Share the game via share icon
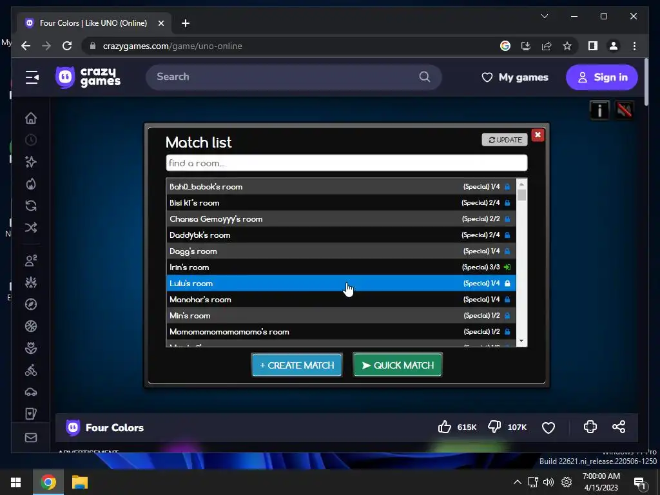The image size is (660, 495). tap(619, 427)
